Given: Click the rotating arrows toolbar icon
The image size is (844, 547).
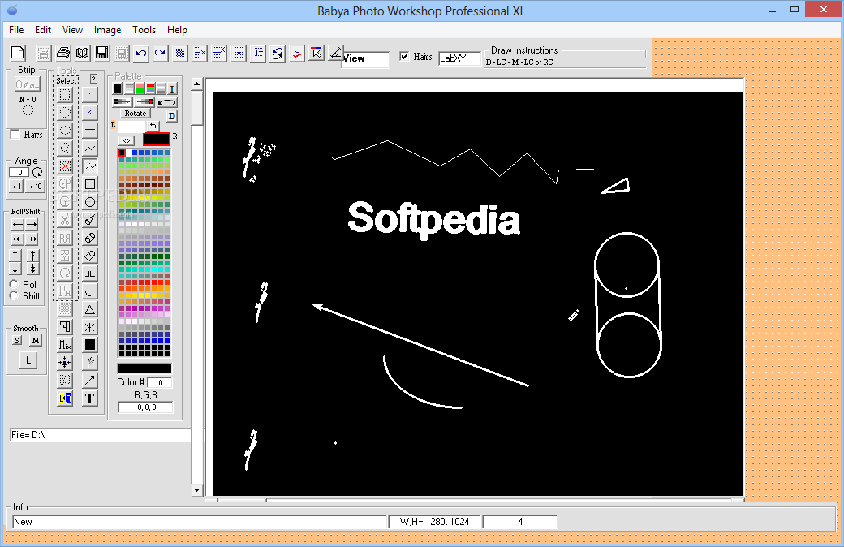Looking at the screenshot, I should click(278, 53).
